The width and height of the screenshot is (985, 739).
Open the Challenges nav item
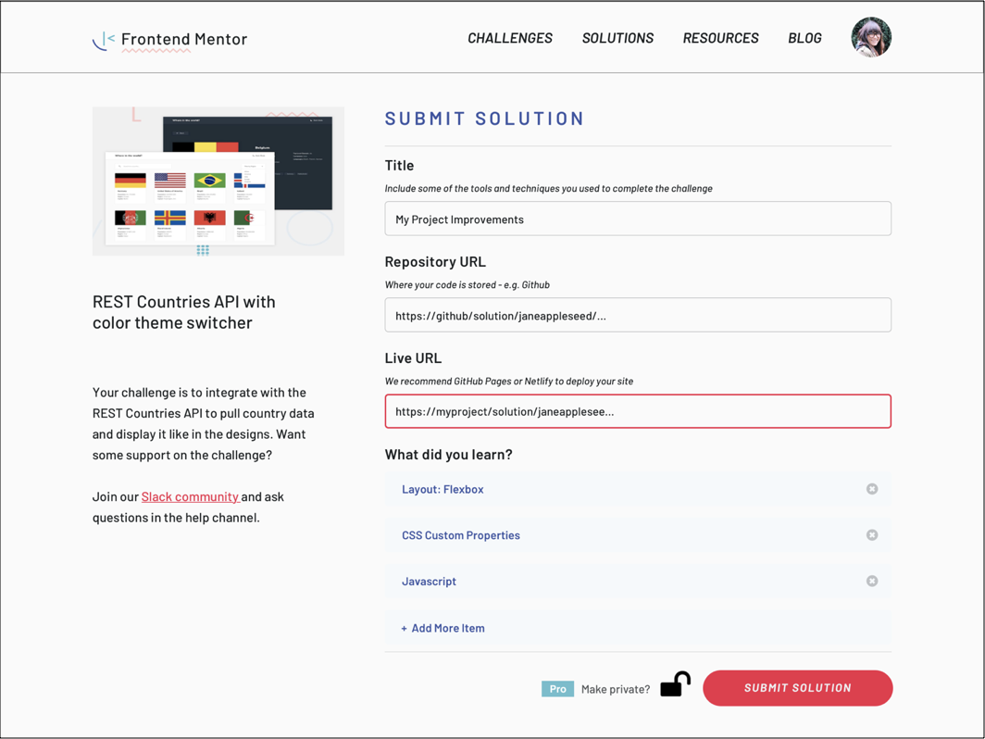[x=510, y=38]
